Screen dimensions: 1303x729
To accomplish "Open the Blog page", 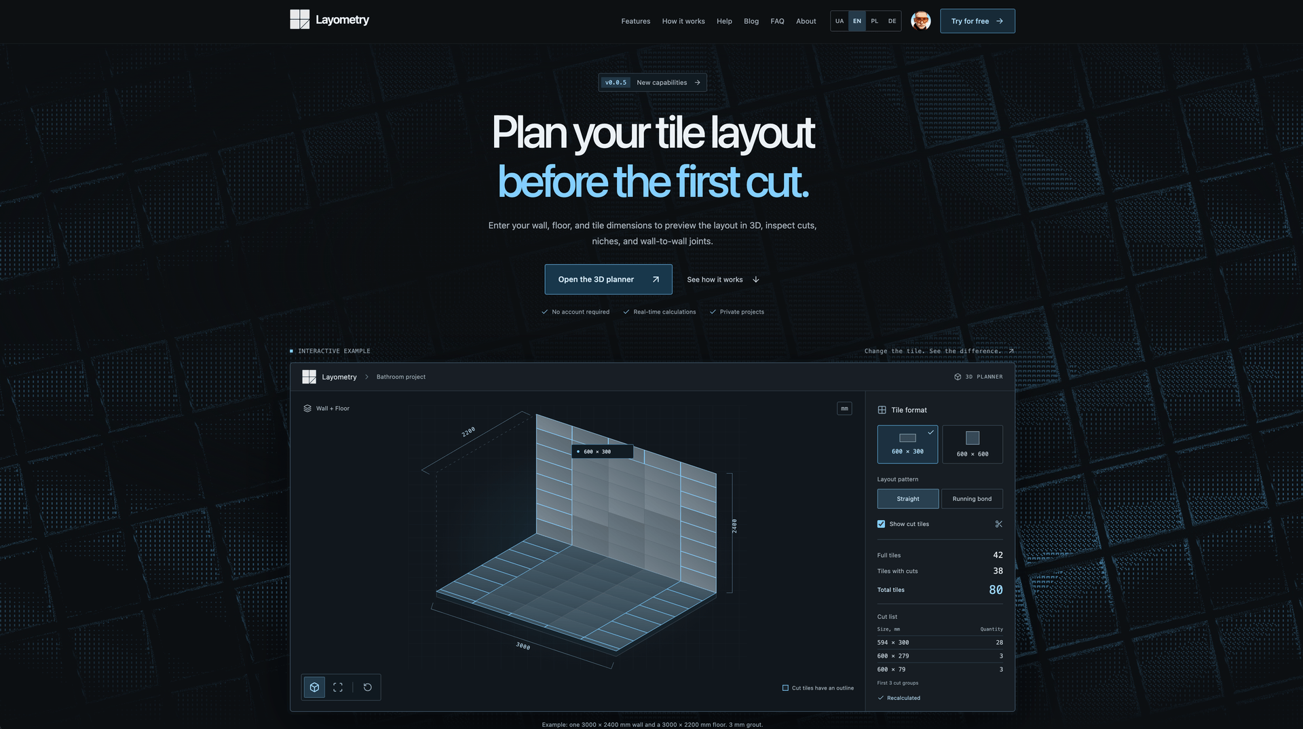I will click(751, 21).
